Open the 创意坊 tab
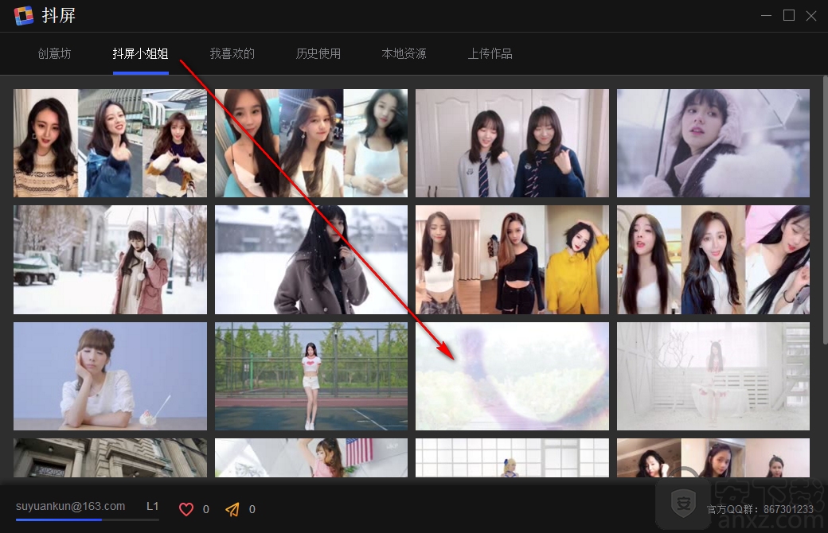Screen dimensions: 828x533 54,53
